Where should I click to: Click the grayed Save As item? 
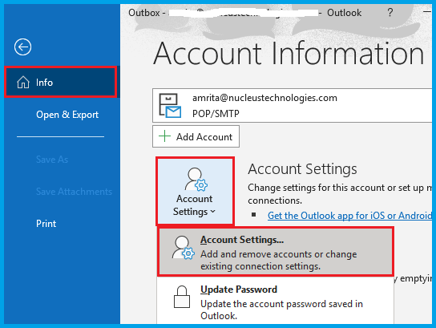click(x=52, y=160)
